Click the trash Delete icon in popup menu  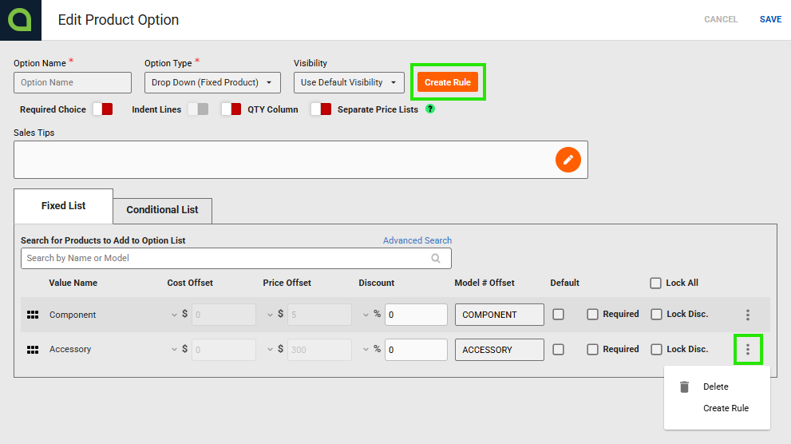click(684, 387)
